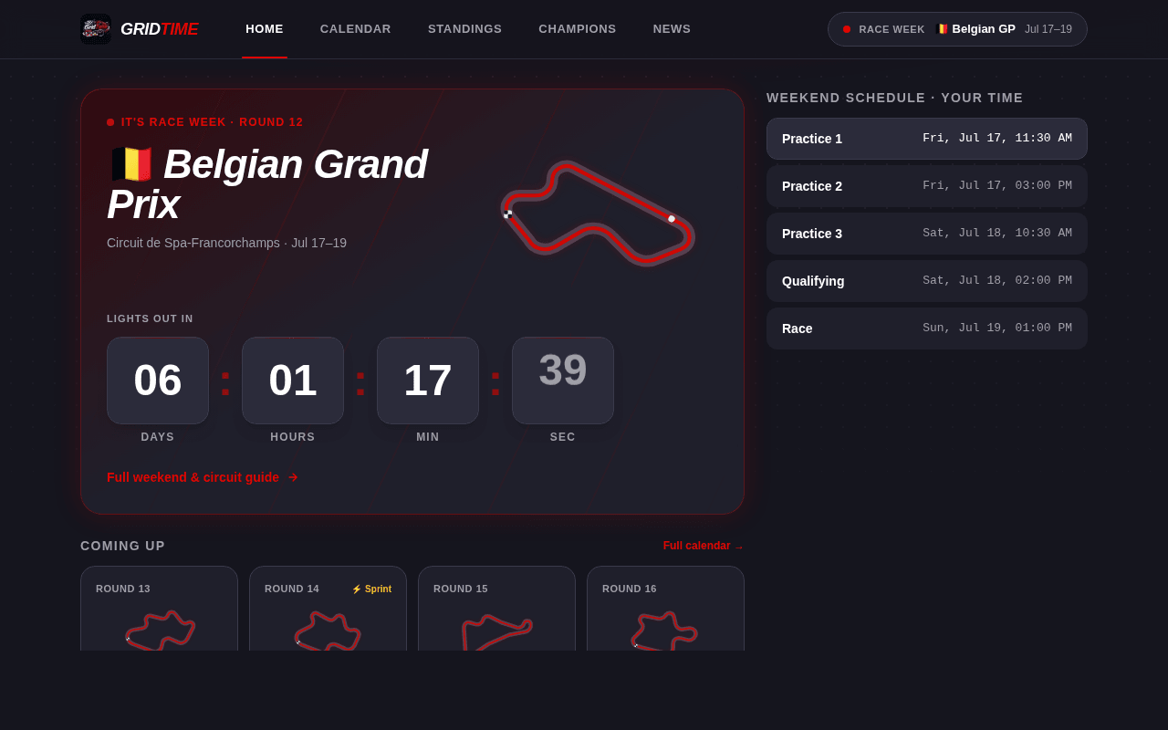Image resolution: width=1168 pixels, height=730 pixels.
Task: Click the Round 15 circuit outline icon
Action: click(x=496, y=632)
